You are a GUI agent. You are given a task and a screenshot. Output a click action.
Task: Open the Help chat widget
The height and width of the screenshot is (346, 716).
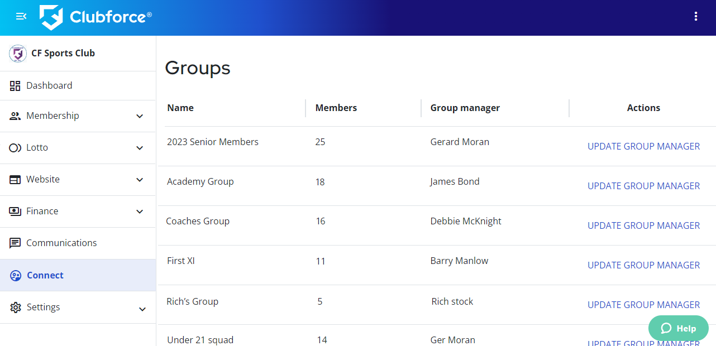[x=678, y=328]
